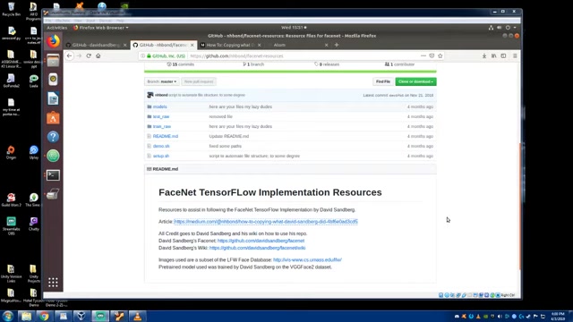573x322 pixels.
Task: Go back with Firefox back arrow
Action: coord(70,55)
